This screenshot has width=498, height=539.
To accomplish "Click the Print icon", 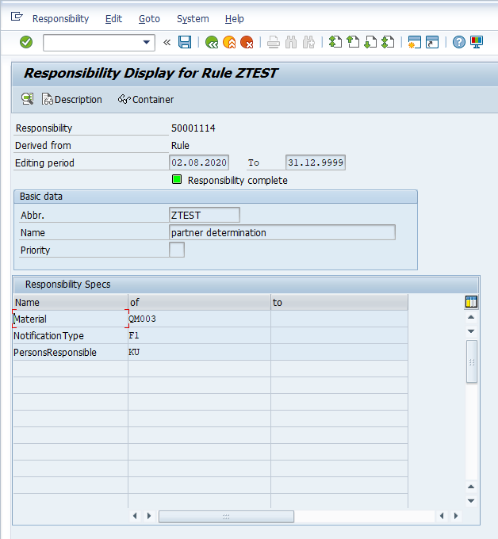I will 274,42.
